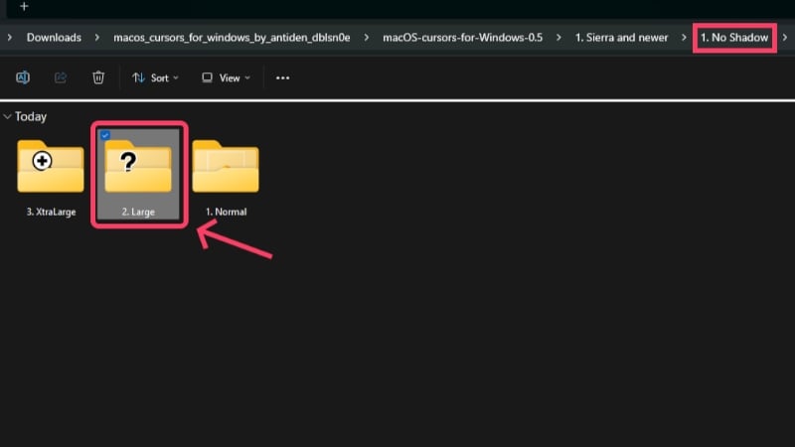Click the 2. Large folder name
795x447 pixels.
[138, 212]
